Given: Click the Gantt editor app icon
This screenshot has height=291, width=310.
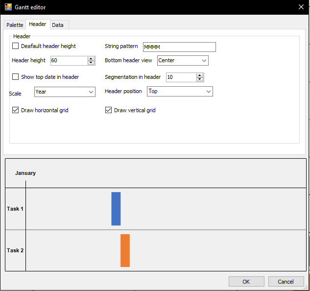Looking at the screenshot, I should [x=8, y=7].
